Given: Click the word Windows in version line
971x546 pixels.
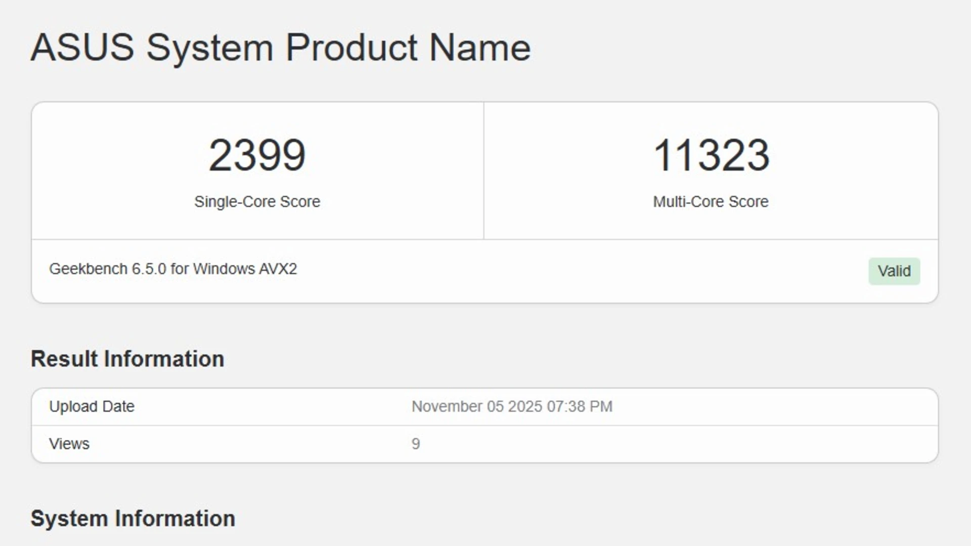Looking at the screenshot, I should coord(224,269).
